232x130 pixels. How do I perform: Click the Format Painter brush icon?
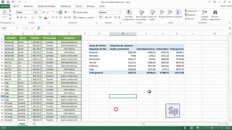coord(10,18)
